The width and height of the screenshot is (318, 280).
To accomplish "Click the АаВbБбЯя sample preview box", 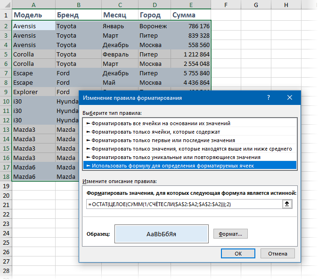I will [x=162, y=234].
